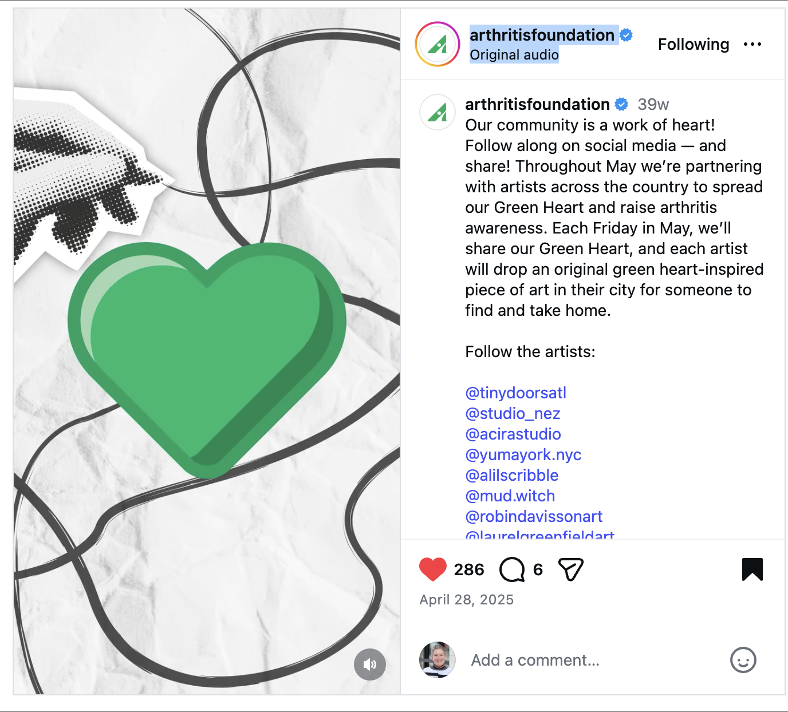Visit the @tinydoorsatl profile
The image size is (788, 712).
(x=516, y=393)
